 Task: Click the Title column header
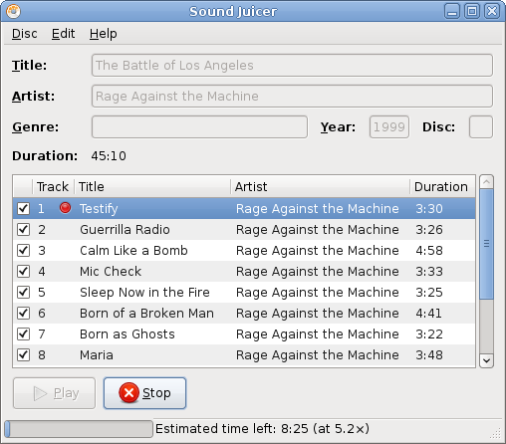(152, 186)
